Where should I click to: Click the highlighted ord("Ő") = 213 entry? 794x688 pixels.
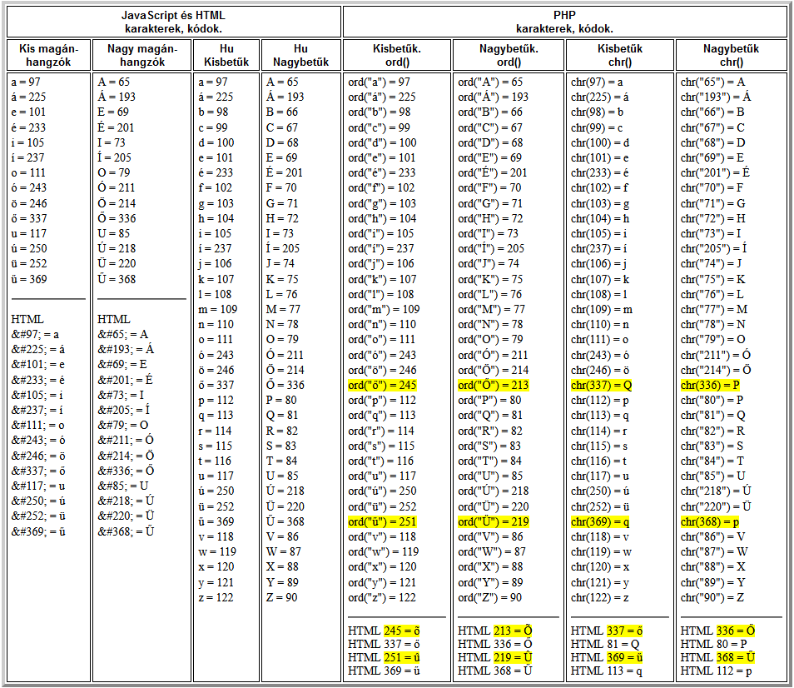pos(493,386)
